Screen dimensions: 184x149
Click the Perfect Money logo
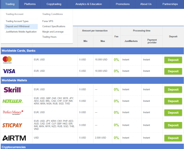13,112
